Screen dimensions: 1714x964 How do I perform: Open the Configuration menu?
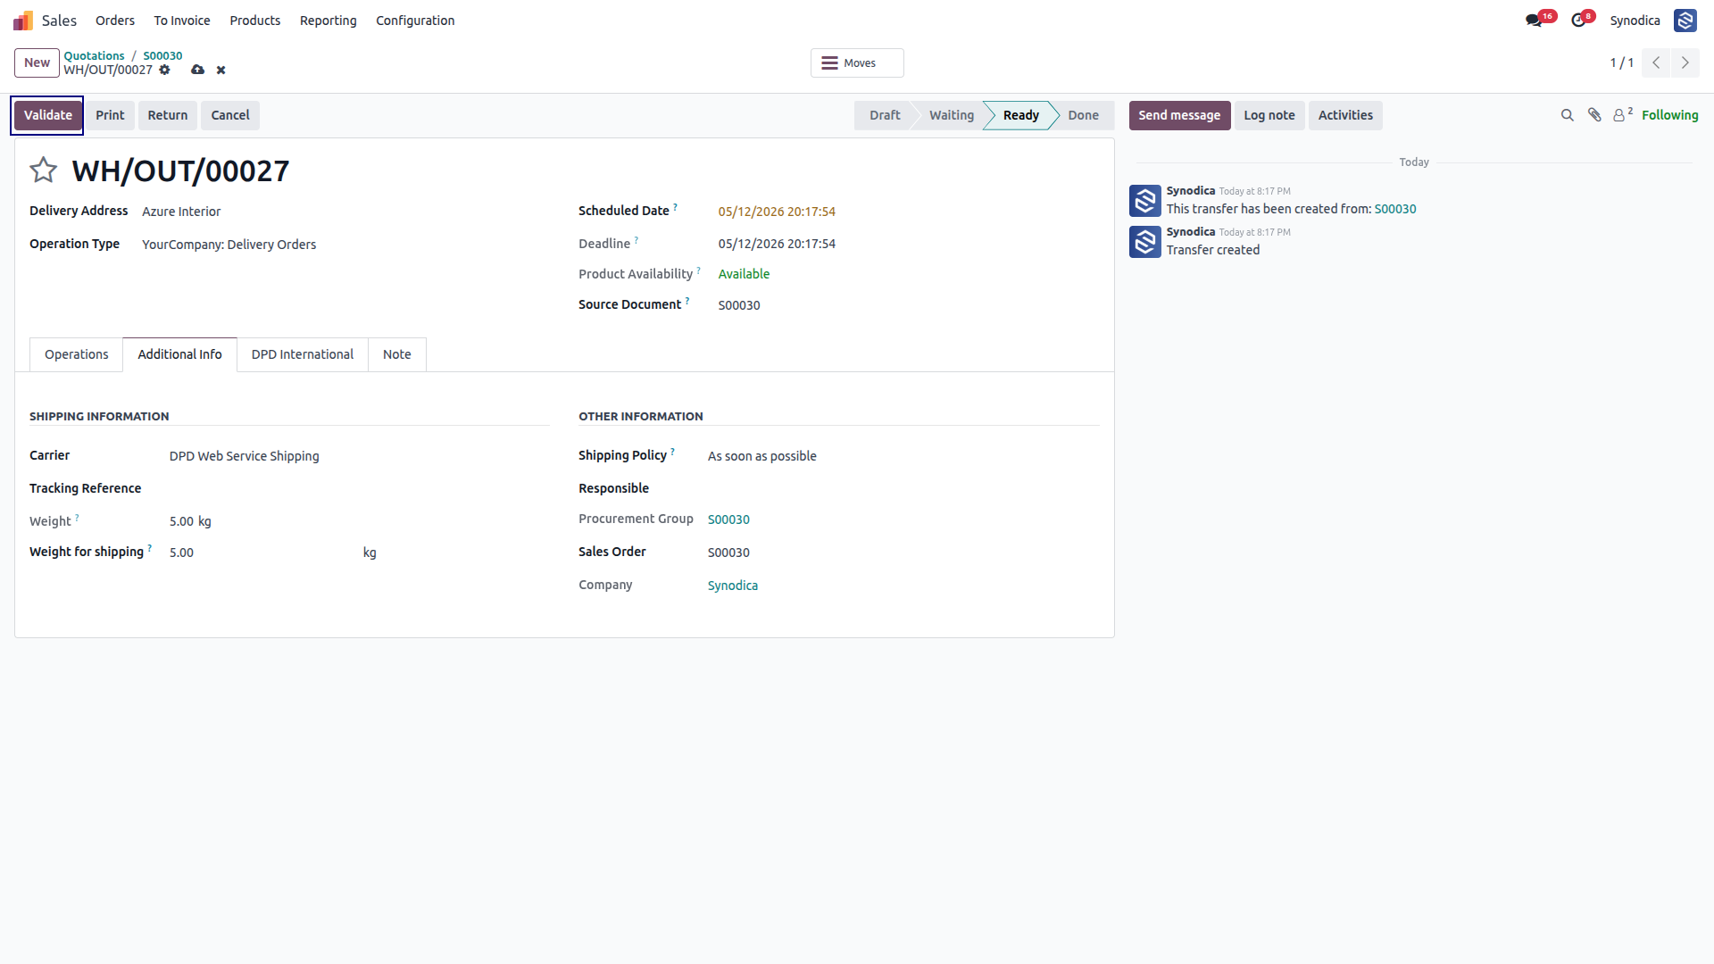point(415,20)
